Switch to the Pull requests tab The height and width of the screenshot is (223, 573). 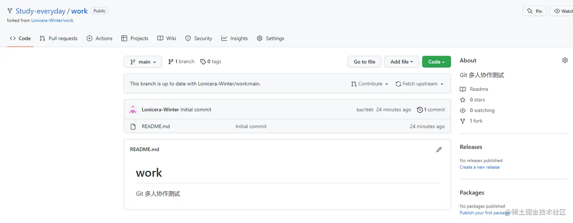(x=59, y=39)
